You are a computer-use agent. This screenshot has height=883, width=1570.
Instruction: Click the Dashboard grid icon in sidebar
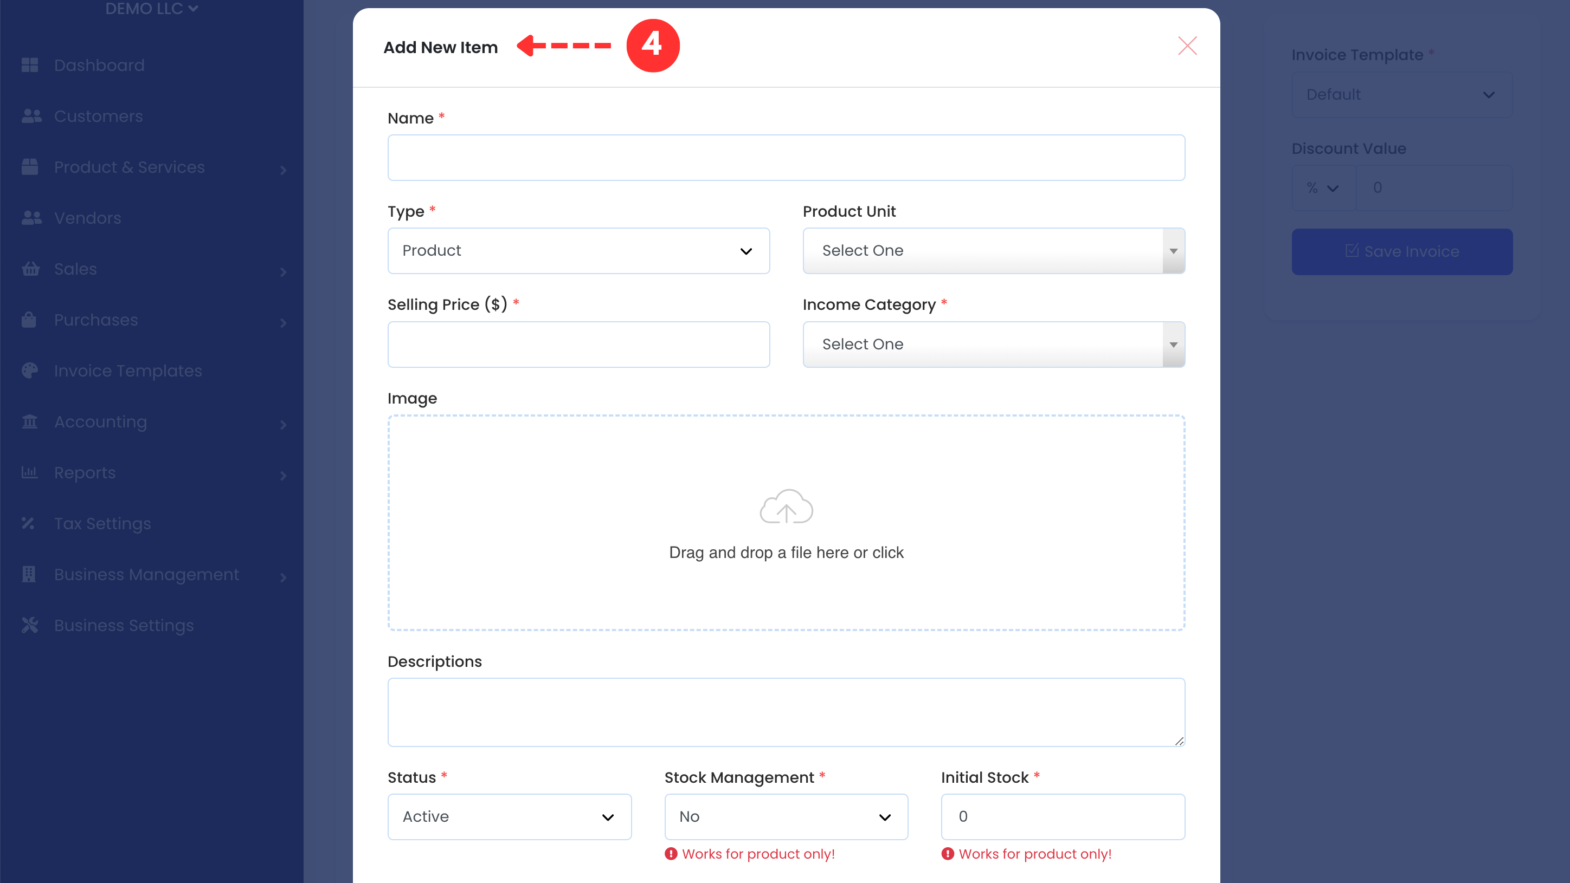29,65
